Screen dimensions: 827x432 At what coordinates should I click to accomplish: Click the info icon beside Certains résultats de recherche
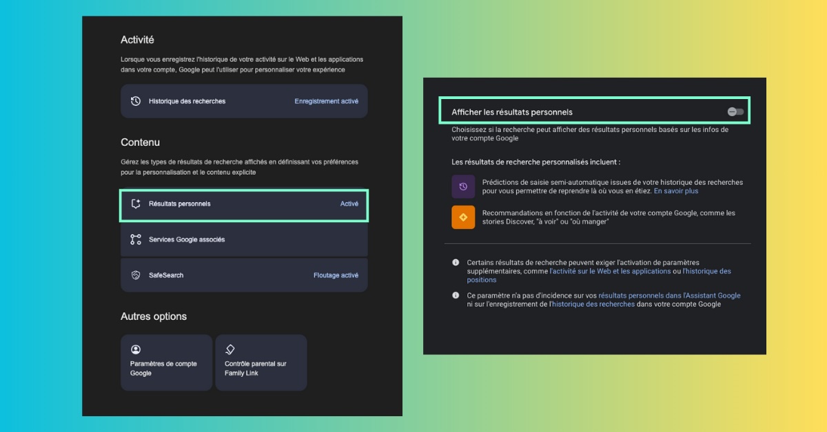point(456,263)
